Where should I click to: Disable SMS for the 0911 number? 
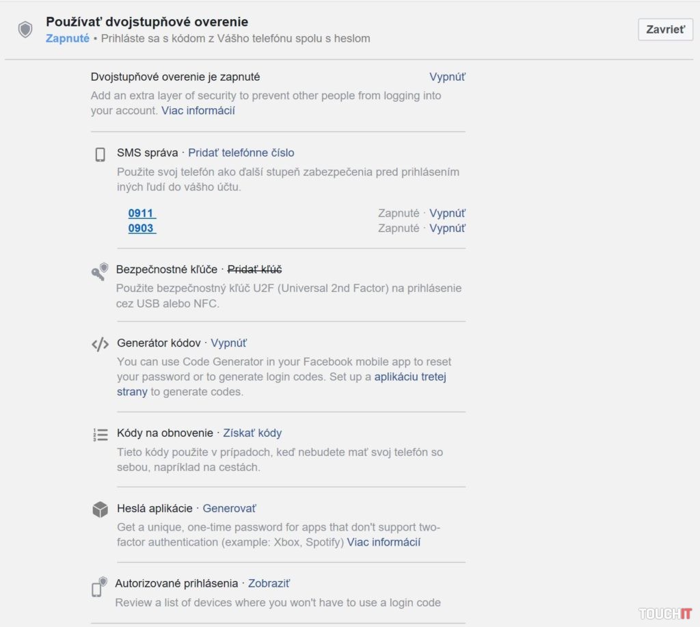(x=447, y=213)
